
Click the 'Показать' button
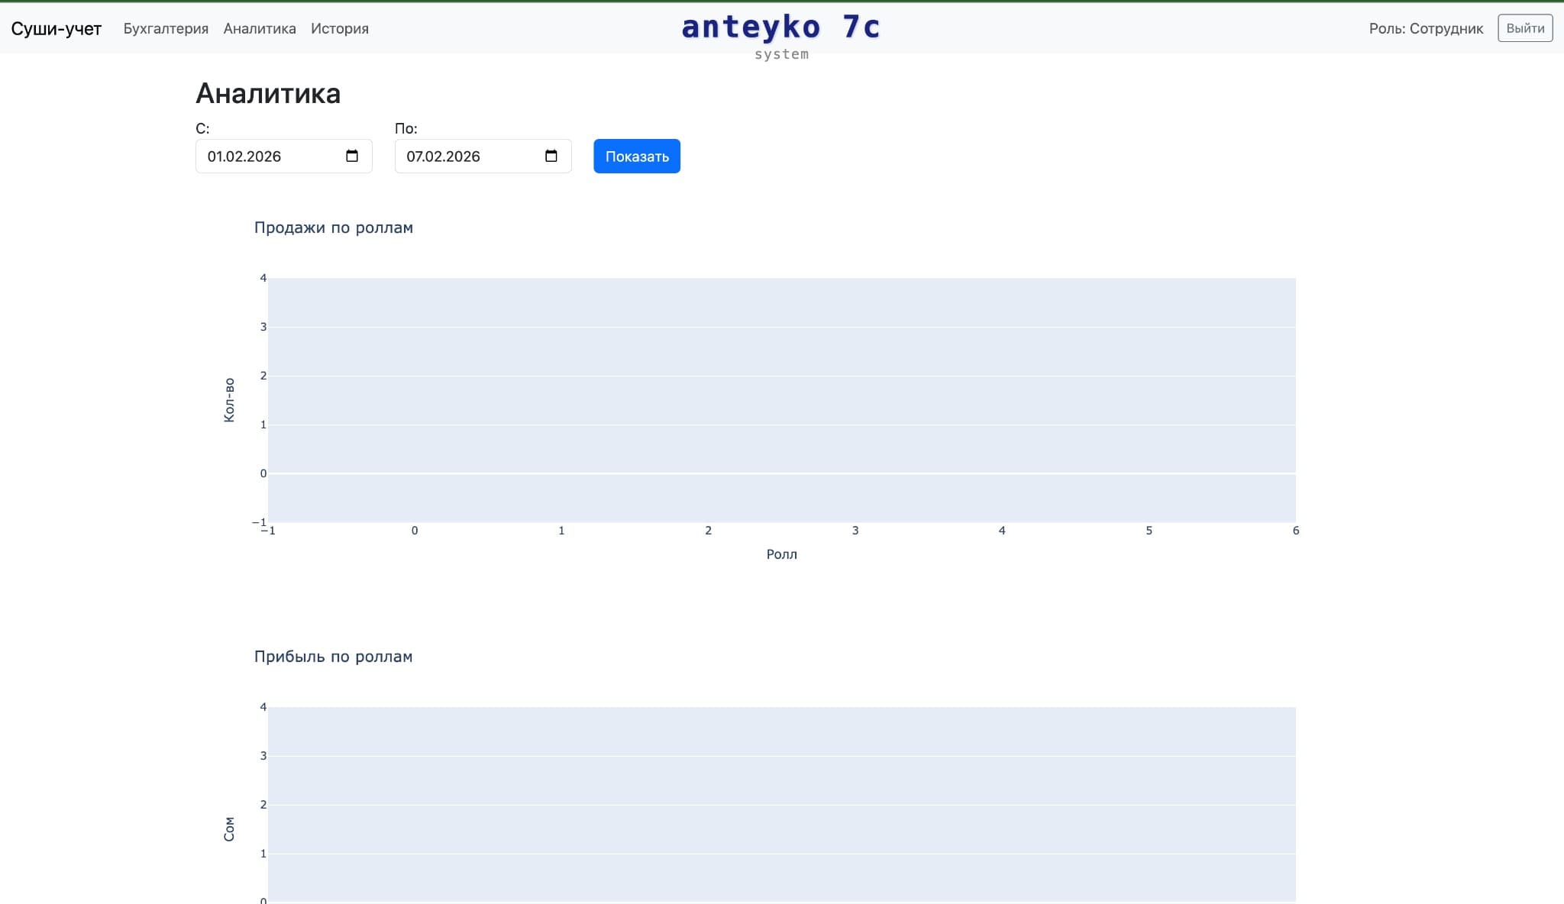tap(636, 156)
